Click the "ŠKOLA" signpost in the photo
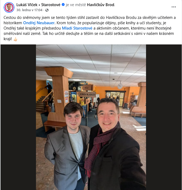 [x=87, y=88]
